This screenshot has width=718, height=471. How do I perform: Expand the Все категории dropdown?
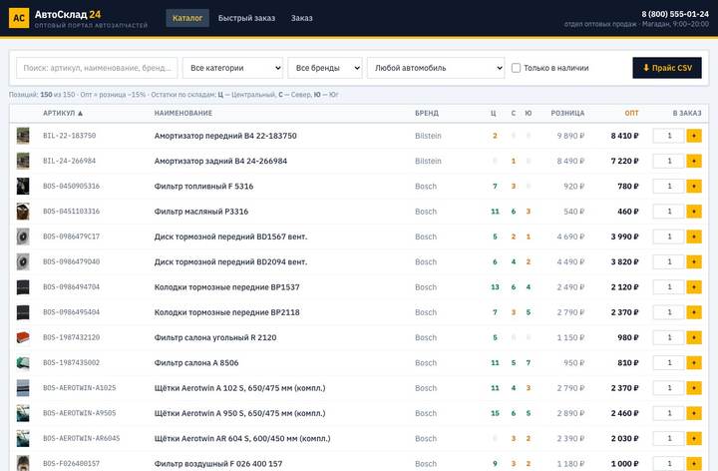[x=232, y=68]
